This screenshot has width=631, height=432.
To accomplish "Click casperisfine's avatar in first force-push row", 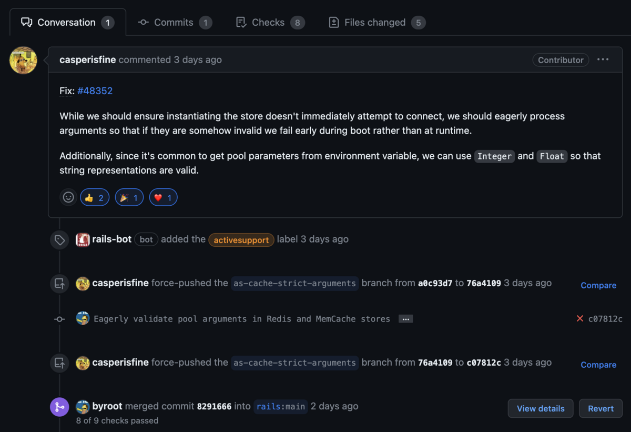I will 83,284.
